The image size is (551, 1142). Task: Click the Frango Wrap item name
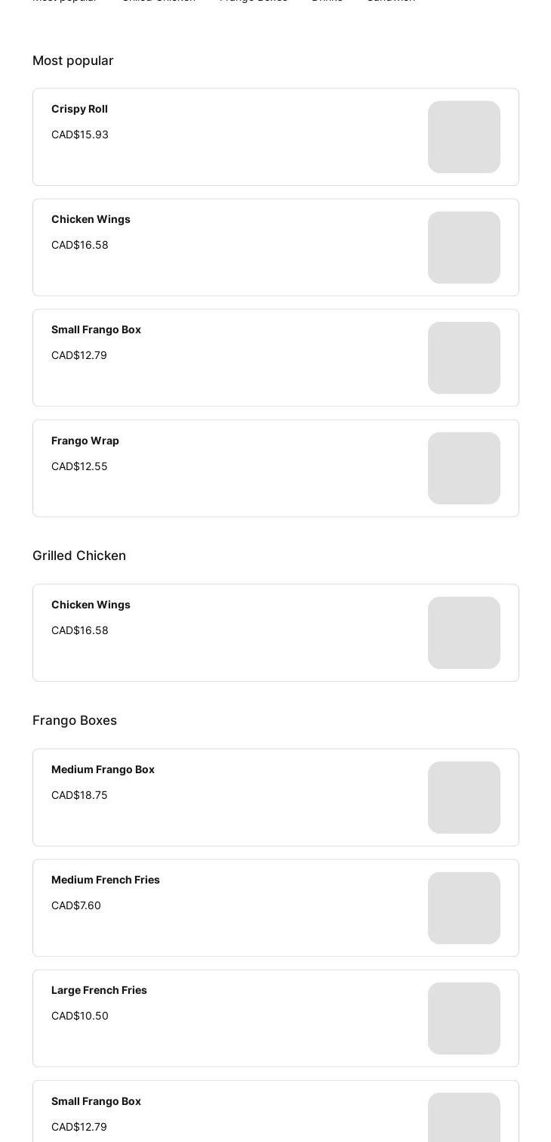85,441
